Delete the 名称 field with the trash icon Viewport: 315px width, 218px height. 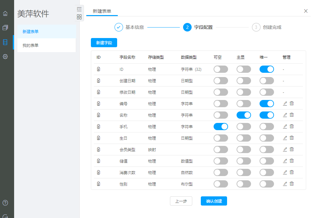coord(292,115)
